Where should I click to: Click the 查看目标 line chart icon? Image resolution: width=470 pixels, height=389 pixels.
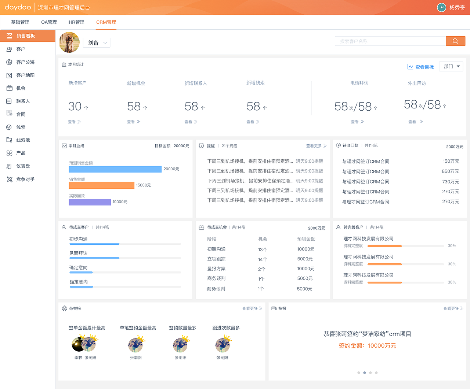coord(410,67)
